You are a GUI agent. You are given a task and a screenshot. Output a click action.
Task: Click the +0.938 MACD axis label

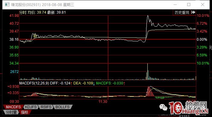13,86
